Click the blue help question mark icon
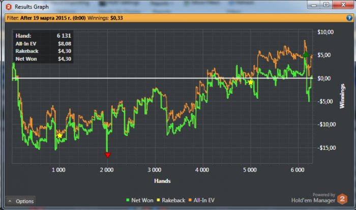 click(x=349, y=18)
